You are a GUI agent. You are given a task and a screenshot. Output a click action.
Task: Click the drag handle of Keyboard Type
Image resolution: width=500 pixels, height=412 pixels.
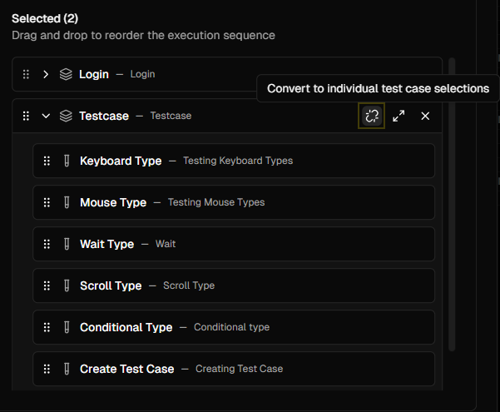pyautogui.click(x=47, y=161)
